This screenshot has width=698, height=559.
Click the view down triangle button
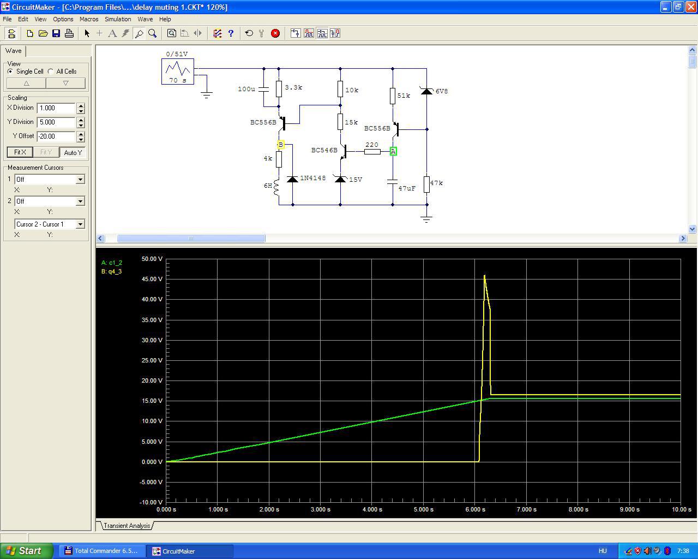click(x=66, y=84)
